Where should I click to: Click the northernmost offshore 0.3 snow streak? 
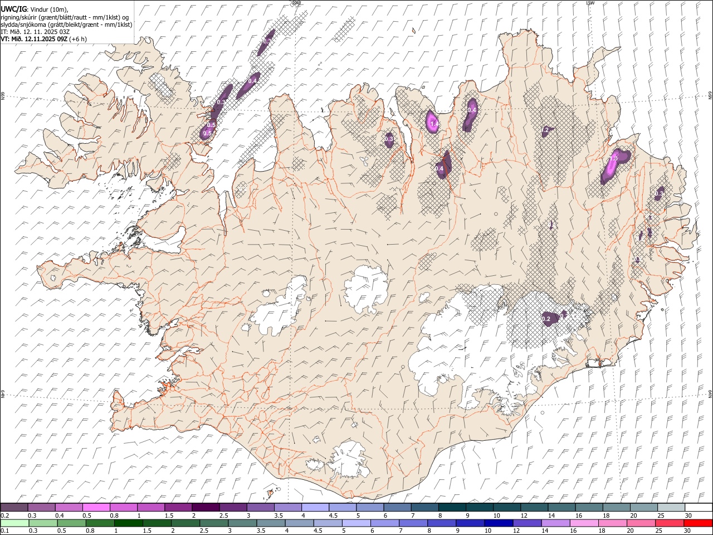click(266, 42)
